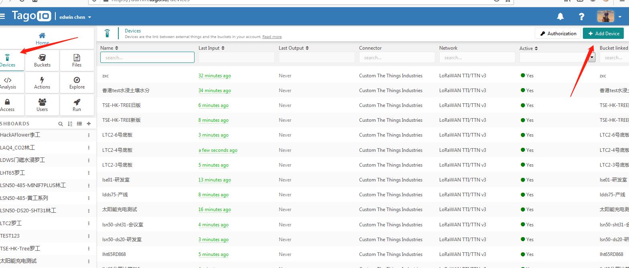This screenshot has height=268, width=629.
Task: Focus the Last Input filter field
Action: tap(237, 58)
